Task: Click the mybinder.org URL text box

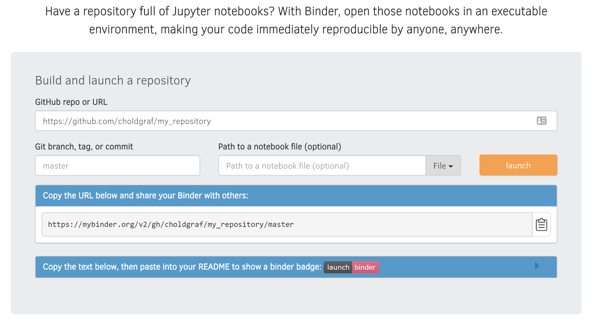Action: tap(287, 225)
